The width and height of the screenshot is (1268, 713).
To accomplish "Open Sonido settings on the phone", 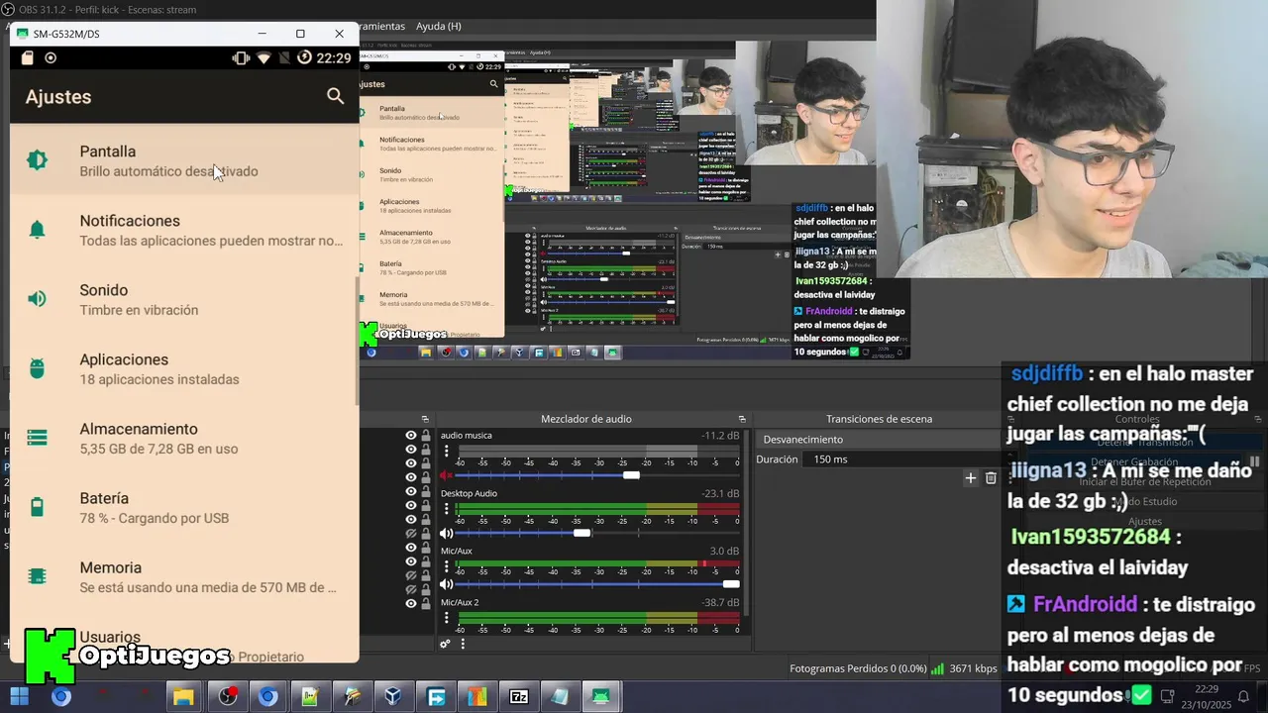I will point(184,299).
